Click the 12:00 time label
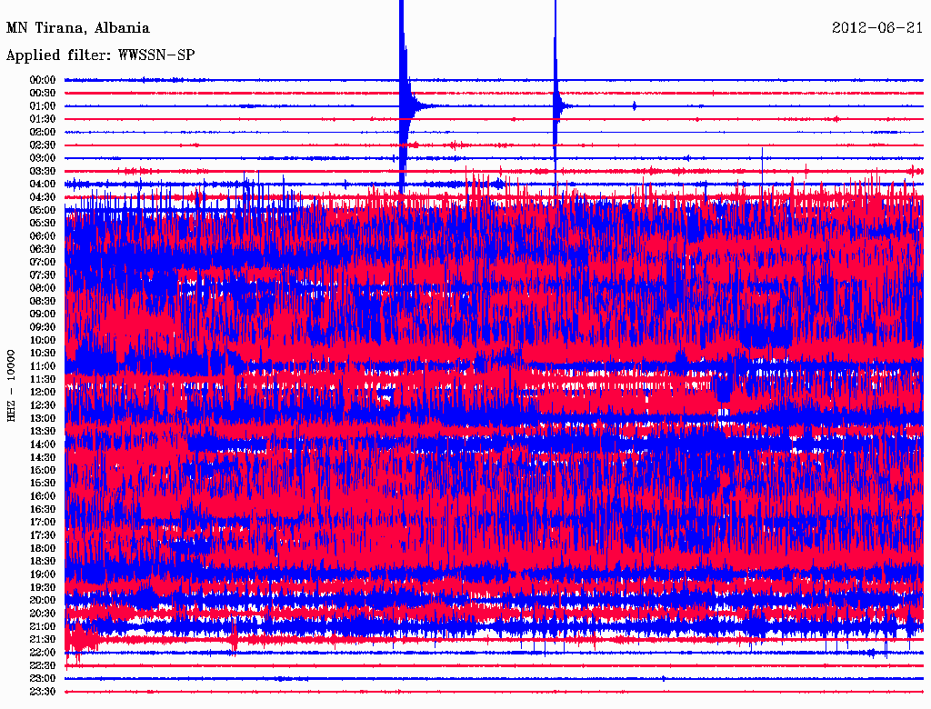This screenshot has height=709, width=931. (x=43, y=393)
